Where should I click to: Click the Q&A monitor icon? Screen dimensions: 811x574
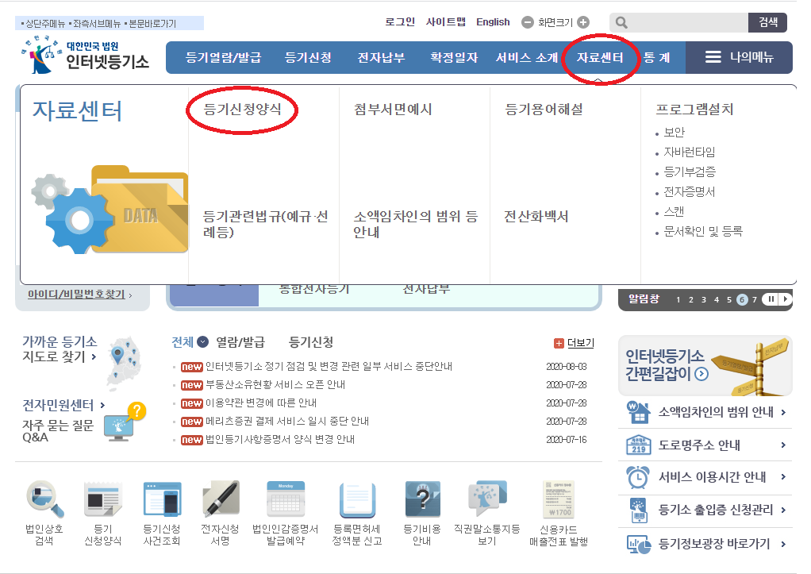125,422
